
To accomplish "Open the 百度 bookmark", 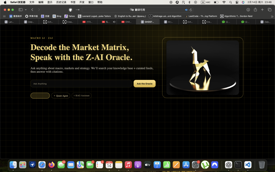I will click(45, 16).
